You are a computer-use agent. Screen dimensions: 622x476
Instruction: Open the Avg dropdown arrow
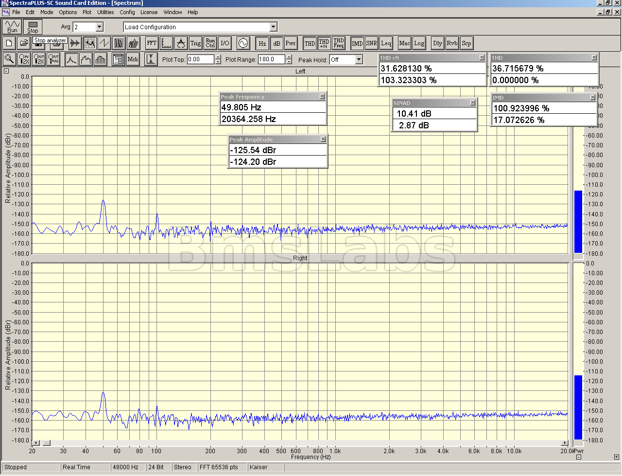(x=100, y=27)
